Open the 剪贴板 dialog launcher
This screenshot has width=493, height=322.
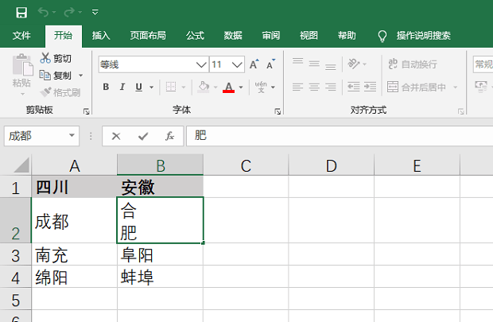(86, 111)
